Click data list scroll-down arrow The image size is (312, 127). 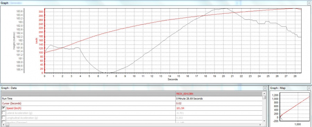click(264, 121)
